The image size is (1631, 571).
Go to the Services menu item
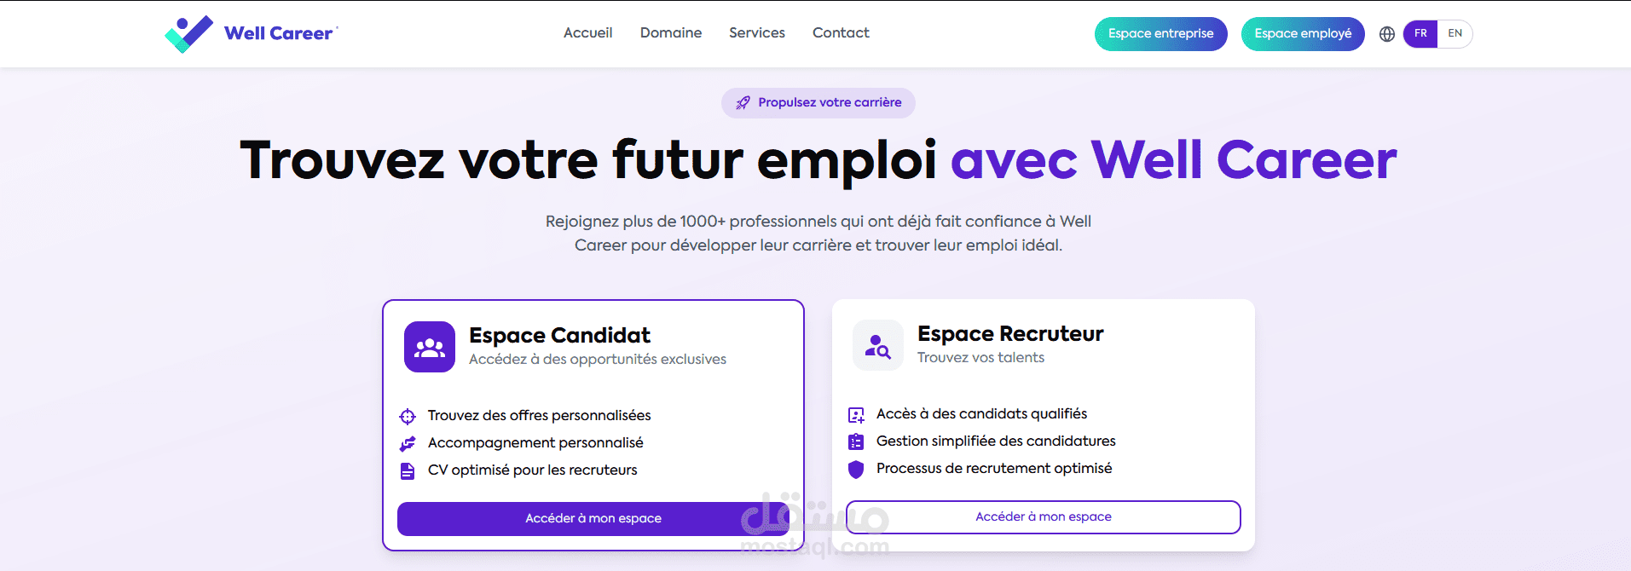tap(757, 33)
